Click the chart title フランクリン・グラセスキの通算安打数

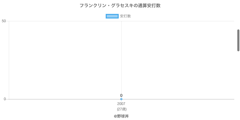[x=120, y=6]
